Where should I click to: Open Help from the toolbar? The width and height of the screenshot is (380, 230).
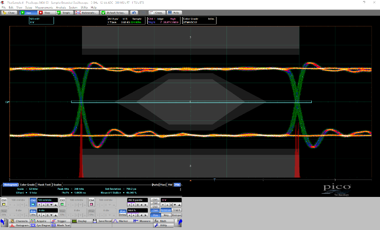174,13
